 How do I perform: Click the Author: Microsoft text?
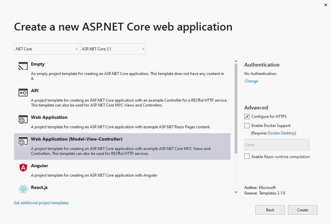[x=260, y=187]
